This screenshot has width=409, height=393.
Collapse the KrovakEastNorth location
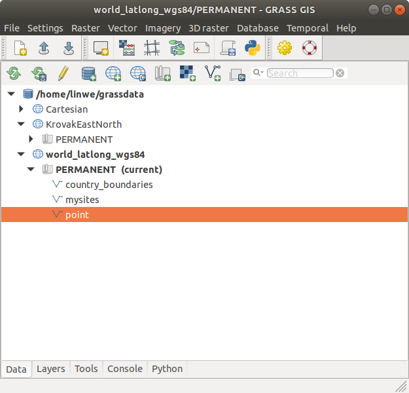(x=22, y=124)
